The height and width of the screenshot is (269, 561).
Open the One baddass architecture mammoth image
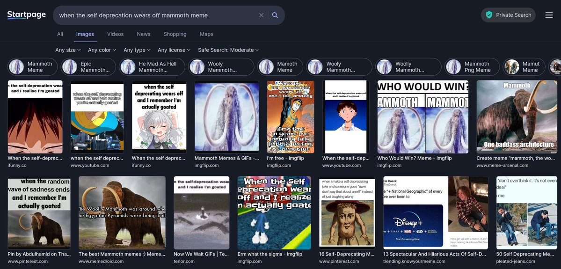tap(517, 116)
